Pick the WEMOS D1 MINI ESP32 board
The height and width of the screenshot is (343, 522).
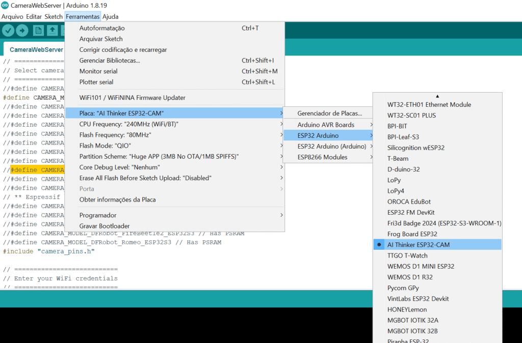point(421,266)
